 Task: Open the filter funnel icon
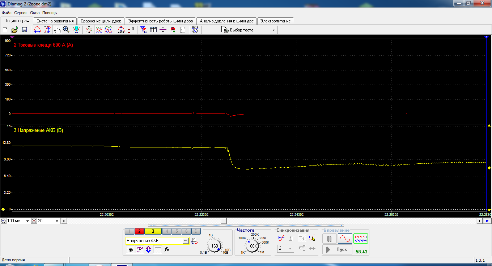[x=144, y=30]
